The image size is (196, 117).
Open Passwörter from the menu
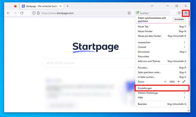tap(162, 57)
